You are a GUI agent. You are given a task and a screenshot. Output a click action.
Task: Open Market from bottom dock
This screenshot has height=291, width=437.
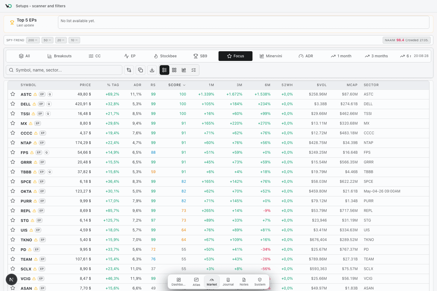coord(212,282)
